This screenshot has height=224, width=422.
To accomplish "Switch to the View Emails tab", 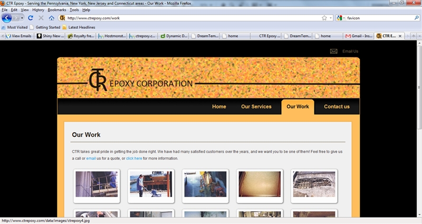I will click(19, 36).
